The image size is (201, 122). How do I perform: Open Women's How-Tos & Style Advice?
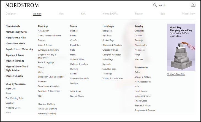17,68
